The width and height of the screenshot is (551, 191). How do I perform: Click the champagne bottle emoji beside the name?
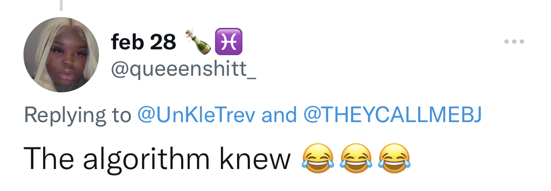[x=198, y=42]
